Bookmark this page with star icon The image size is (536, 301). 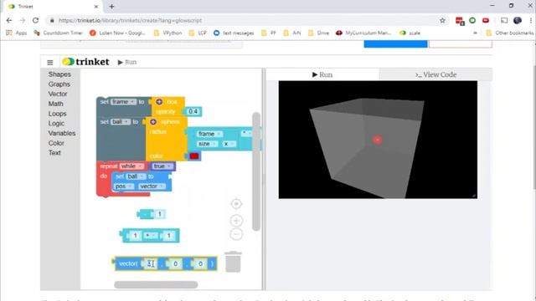442,20
